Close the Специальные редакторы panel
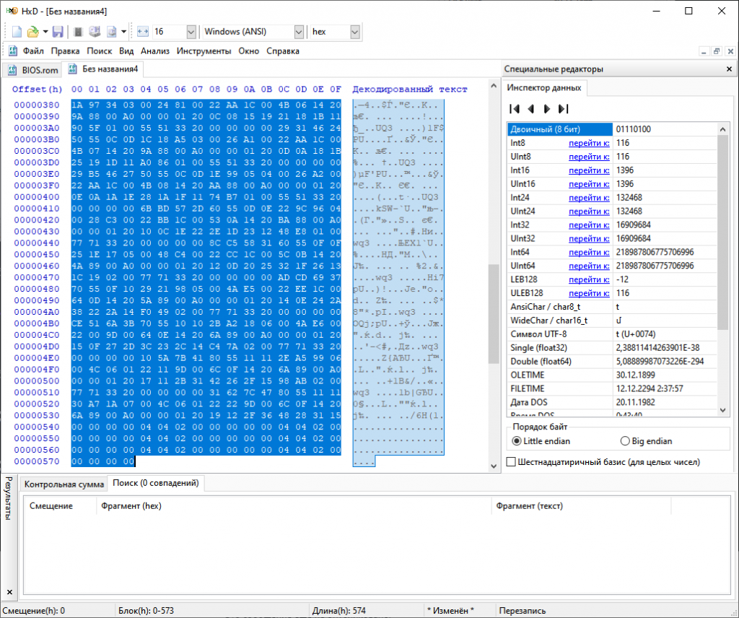 pos(729,69)
